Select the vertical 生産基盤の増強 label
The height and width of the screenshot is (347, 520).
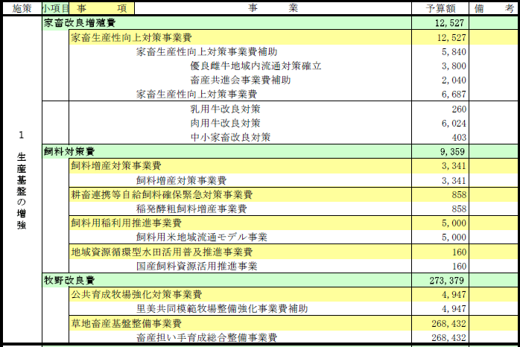click(21, 191)
